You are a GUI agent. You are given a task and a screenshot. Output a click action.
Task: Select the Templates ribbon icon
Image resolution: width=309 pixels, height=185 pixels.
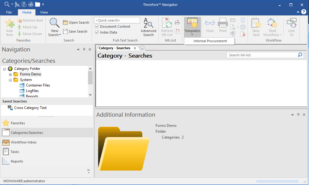pyautogui.click(x=192, y=26)
